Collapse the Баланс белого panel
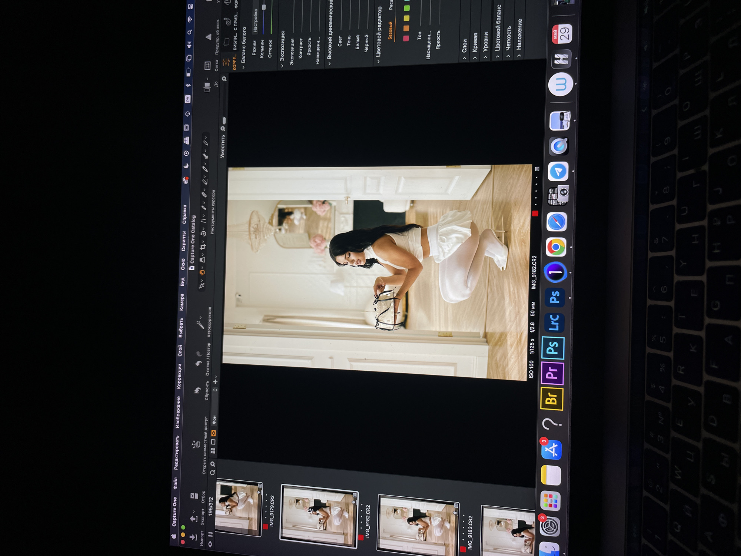Image resolution: width=741 pixels, height=556 pixels. point(243,67)
